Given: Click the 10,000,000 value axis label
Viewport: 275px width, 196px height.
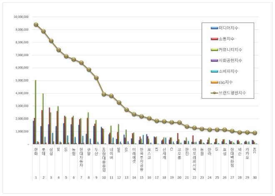Looking at the screenshot, I should (19, 17).
